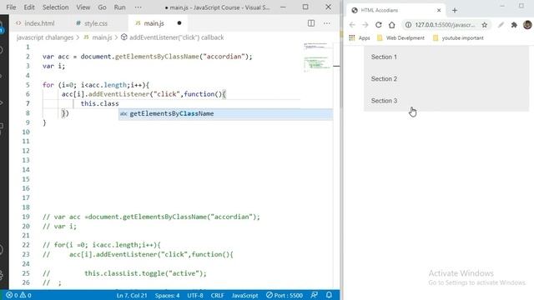534x300 pixels.
Task: Expand Section 2 accordion
Action: coord(446,78)
